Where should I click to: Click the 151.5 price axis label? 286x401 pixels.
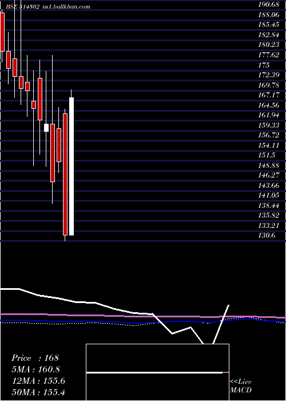pyautogui.click(x=267, y=155)
